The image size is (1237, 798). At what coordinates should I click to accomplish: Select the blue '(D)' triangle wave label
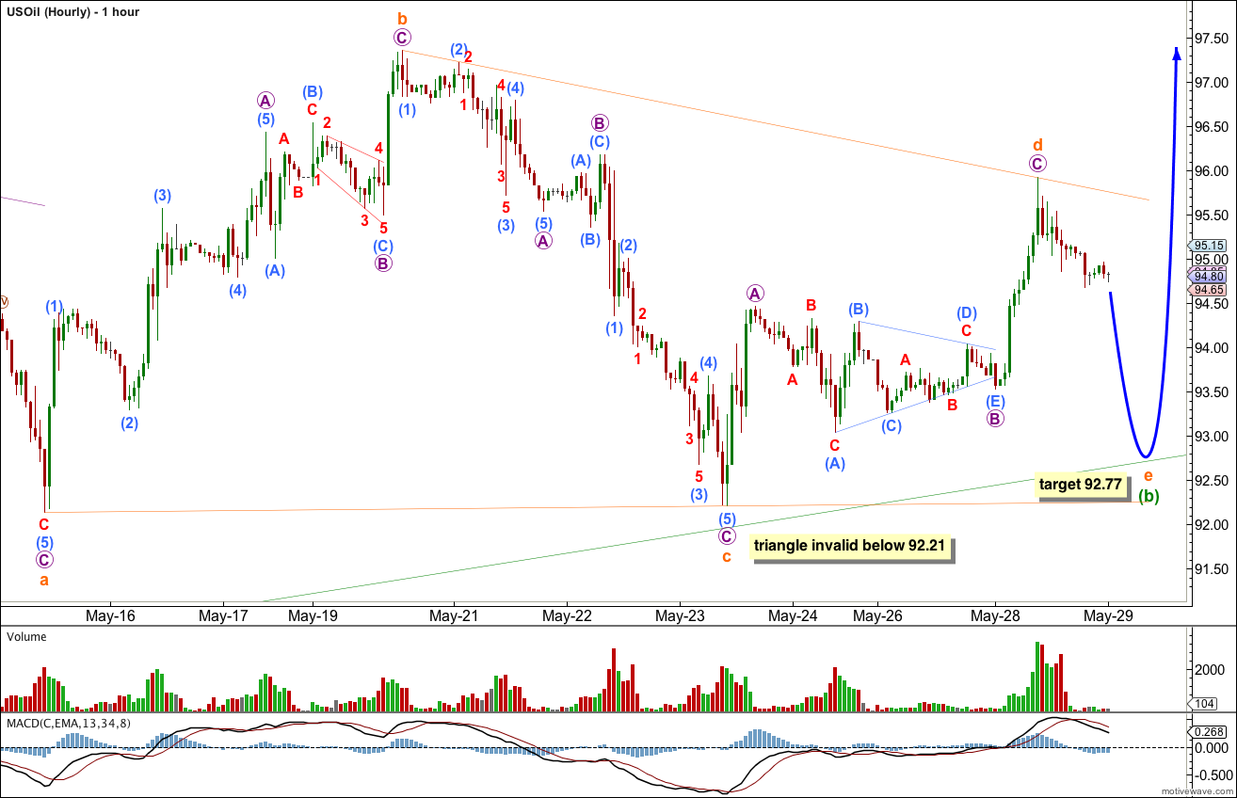[966, 312]
